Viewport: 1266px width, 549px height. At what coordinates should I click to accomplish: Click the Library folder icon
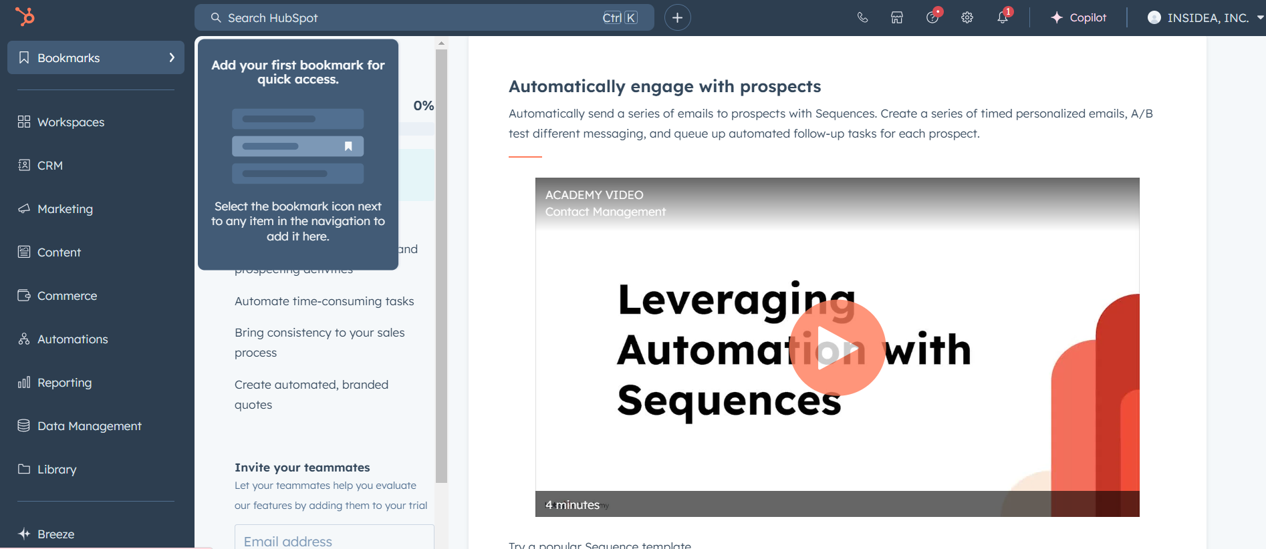point(24,469)
